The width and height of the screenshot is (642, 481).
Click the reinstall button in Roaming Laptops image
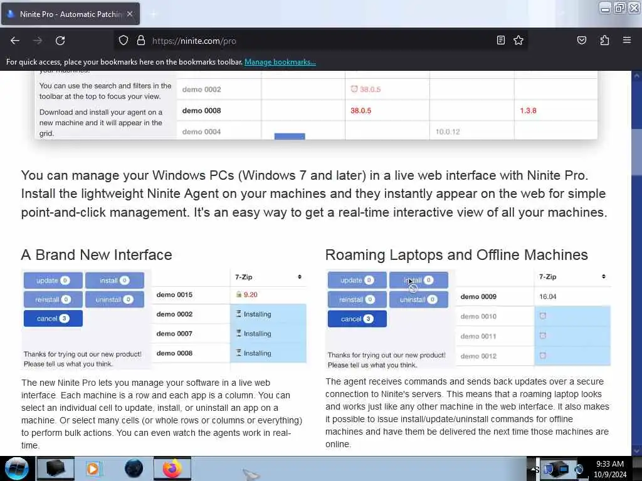pos(357,300)
